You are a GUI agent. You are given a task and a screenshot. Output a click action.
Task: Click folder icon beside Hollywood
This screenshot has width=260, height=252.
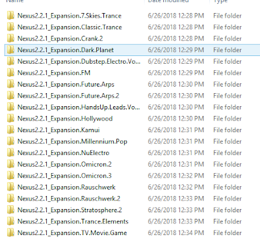tap(10, 119)
